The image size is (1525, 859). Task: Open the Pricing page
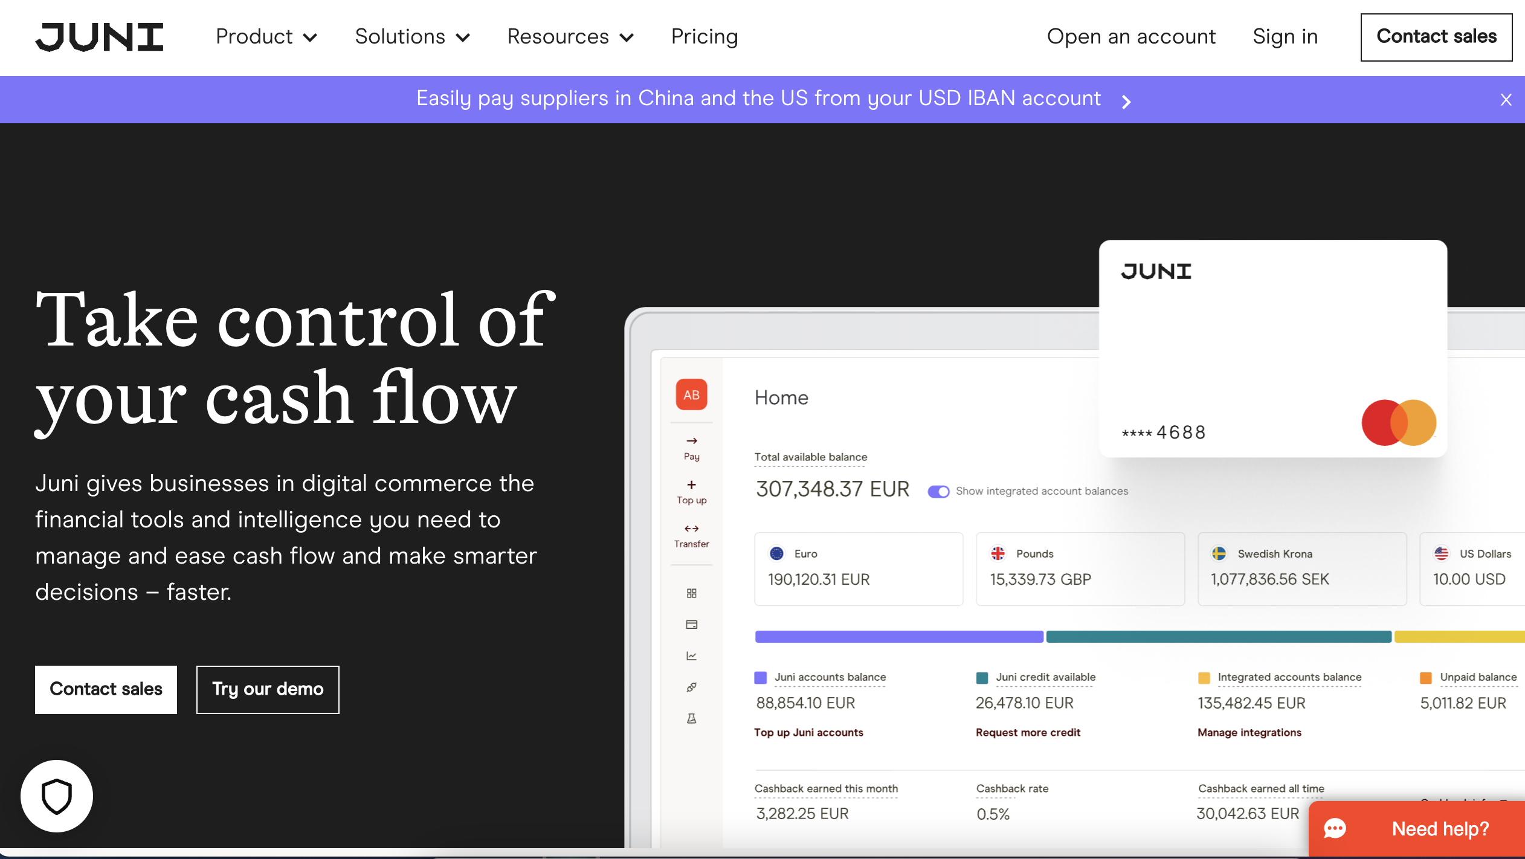point(704,37)
